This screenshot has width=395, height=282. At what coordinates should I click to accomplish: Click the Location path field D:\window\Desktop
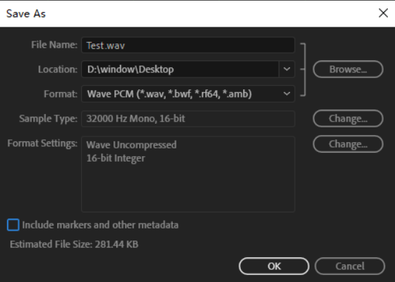180,69
